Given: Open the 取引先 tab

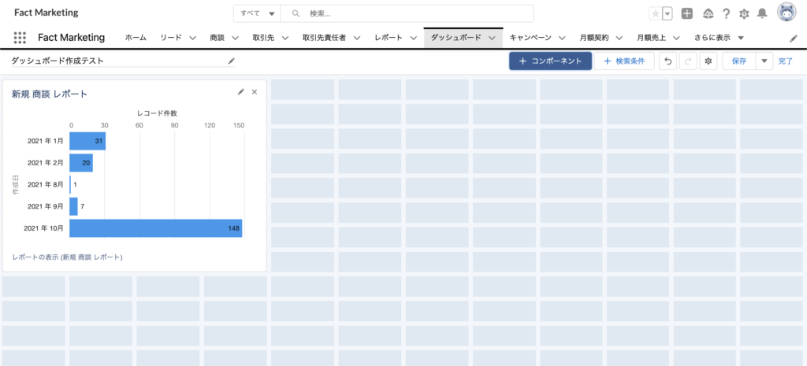Looking at the screenshot, I should [263, 38].
